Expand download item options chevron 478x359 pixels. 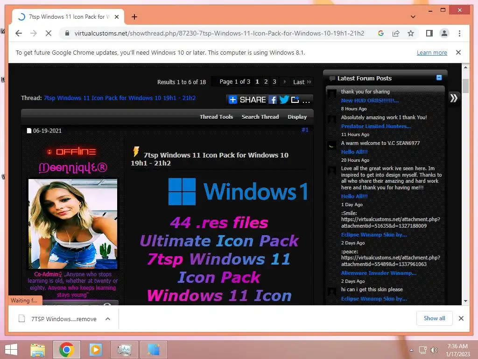tap(108, 319)
